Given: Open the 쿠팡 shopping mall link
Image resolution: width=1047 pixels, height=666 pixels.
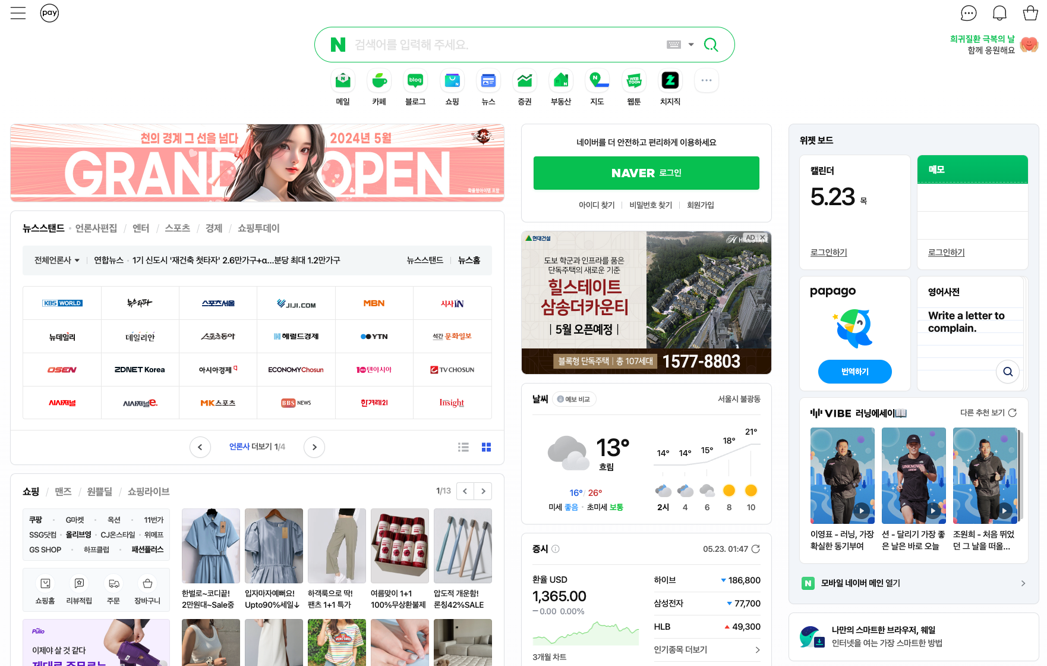Looking at the screenshot, I should pos(36,520).
